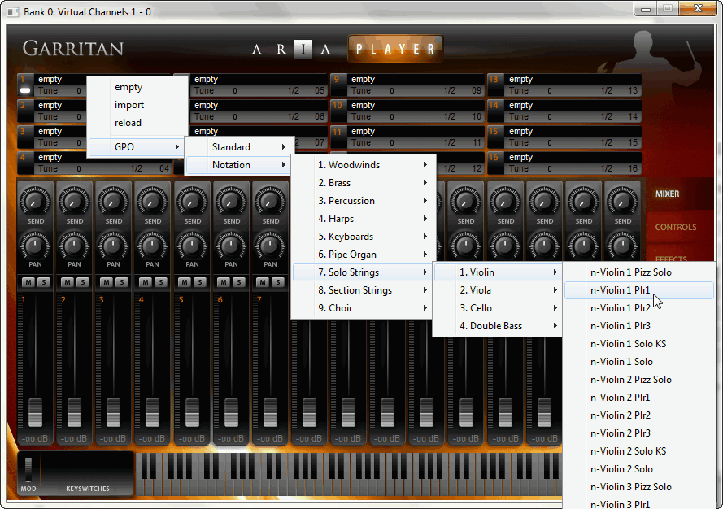Turn the channel 1 SEND knob
The height and width of the screenshot is (509, 723).
(x=35, y=200)
